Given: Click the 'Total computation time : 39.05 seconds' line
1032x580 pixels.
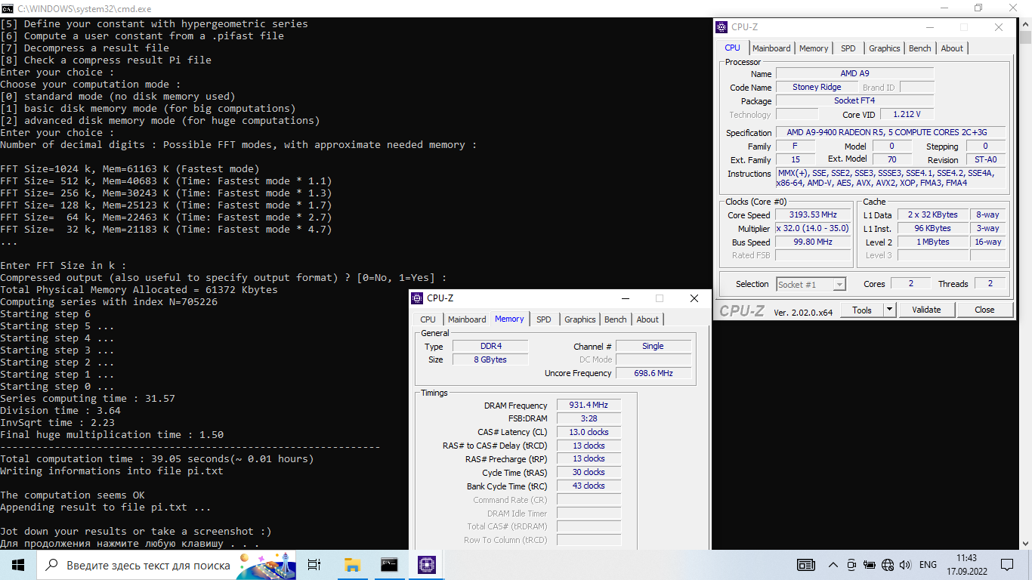Looking at the screenshot, I should click(x=157, y=459).
